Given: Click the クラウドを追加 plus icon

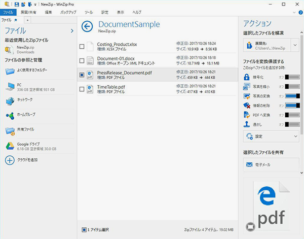Looking at the screenshot, I should pos(10,160).
